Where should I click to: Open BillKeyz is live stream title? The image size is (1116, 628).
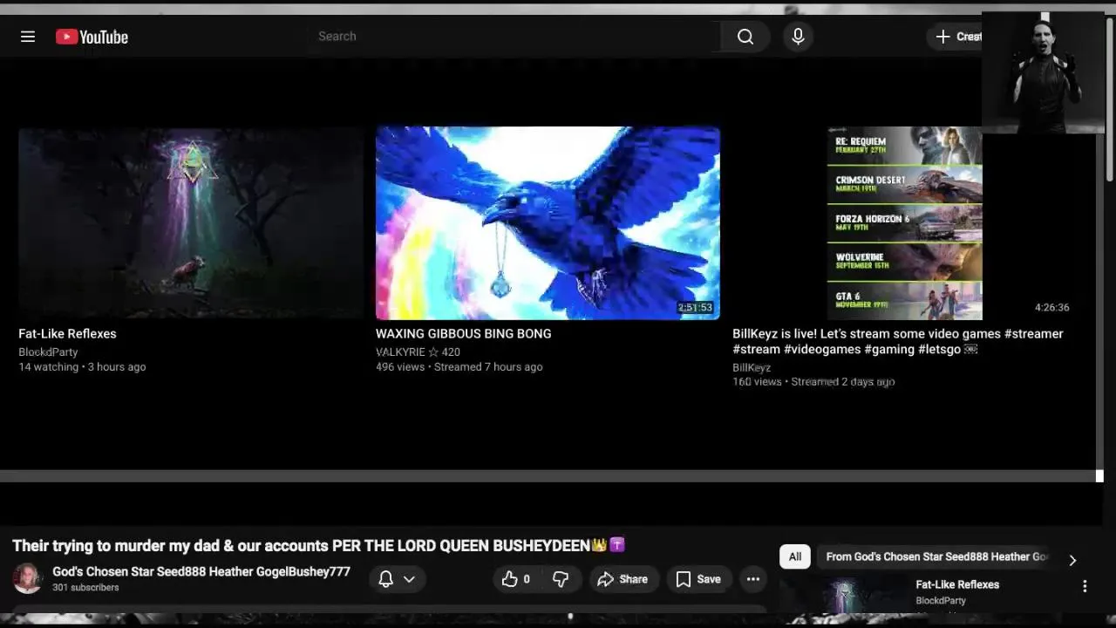(898, 342)
